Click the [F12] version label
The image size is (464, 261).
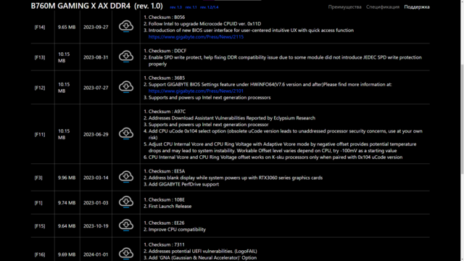40,88
